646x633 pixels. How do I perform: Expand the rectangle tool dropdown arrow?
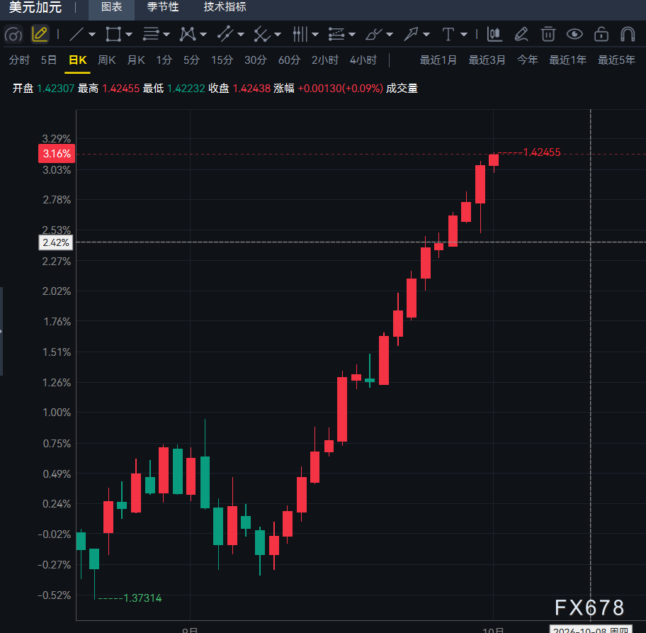pyautogui.click(x=129, y=35)
